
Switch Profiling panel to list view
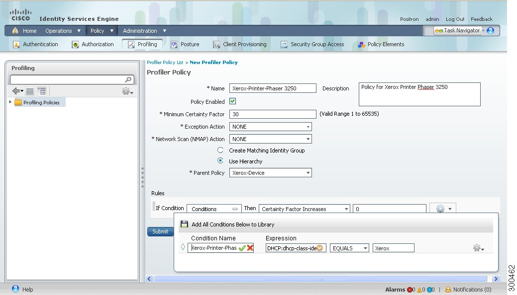click(x=30, y=91)
